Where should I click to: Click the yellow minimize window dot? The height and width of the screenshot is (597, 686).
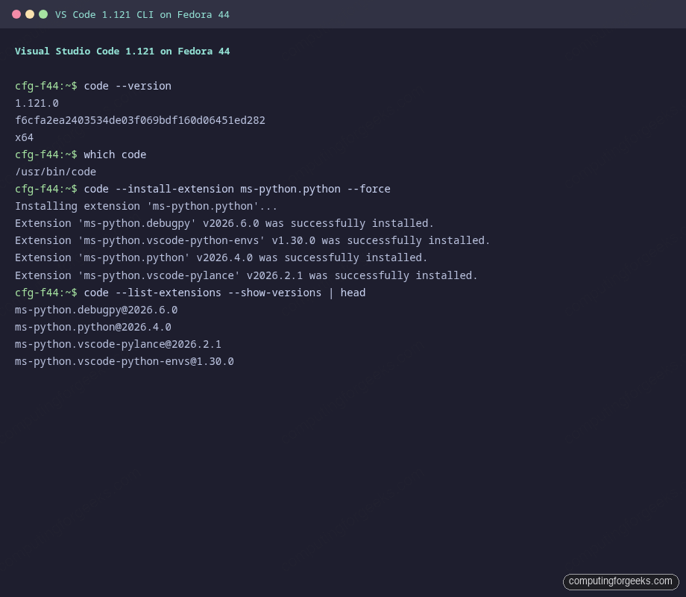[x=30, y=14]
